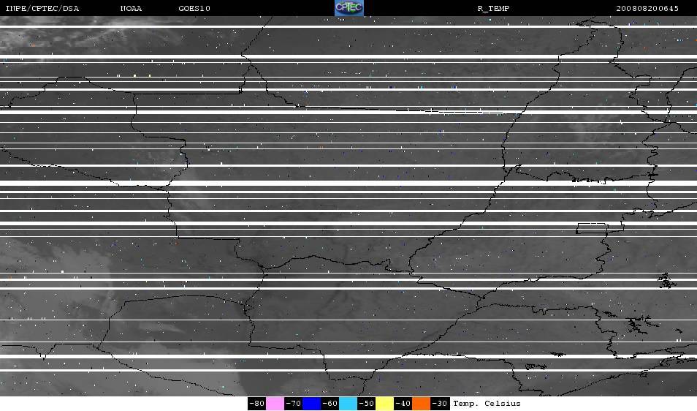Viewport: 697px width, 411px height.
Task: Click the NOAA label in the header
Action: click(x=131, y=9)
